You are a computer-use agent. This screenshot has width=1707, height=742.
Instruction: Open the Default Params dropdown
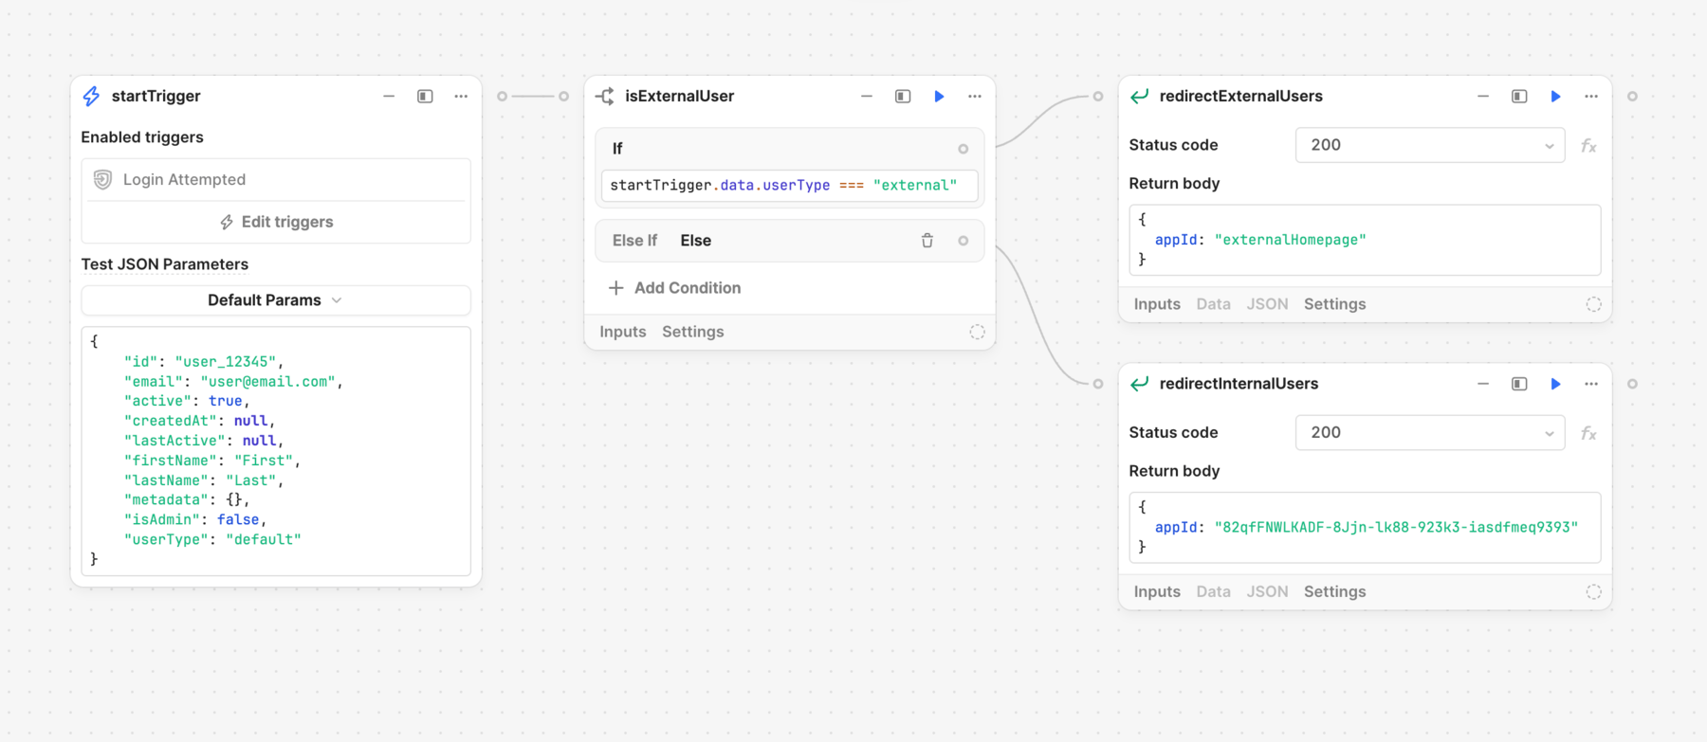[x=276, y=300]
